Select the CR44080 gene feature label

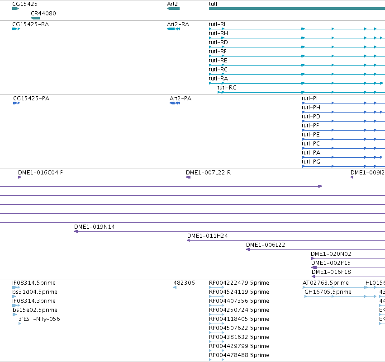pyautogui.click(x=43, y=14)
